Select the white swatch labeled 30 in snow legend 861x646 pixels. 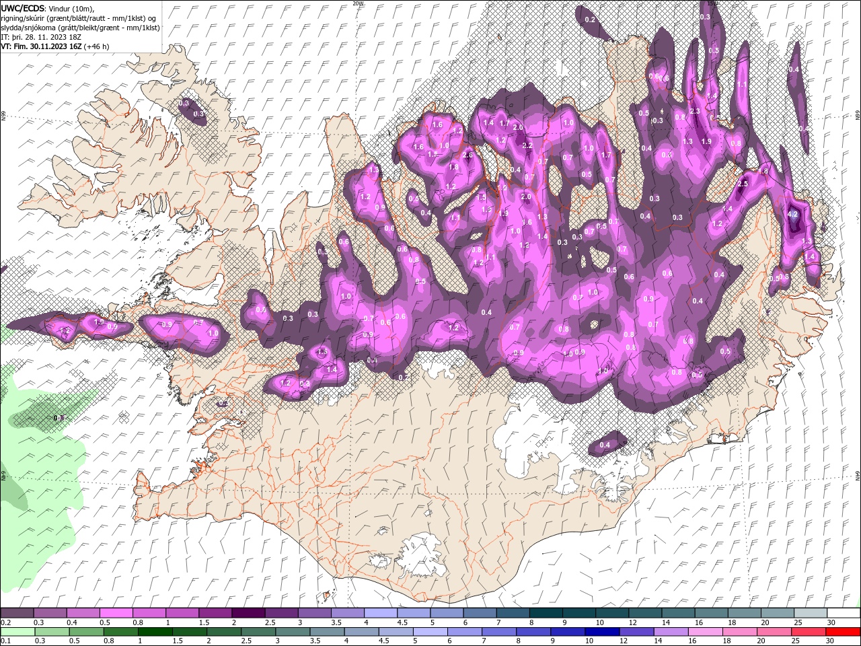coord(843,613)
